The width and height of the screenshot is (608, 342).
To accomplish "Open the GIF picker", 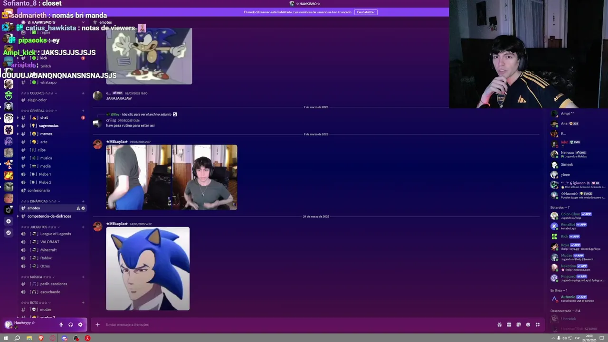I will coord(509,324).
